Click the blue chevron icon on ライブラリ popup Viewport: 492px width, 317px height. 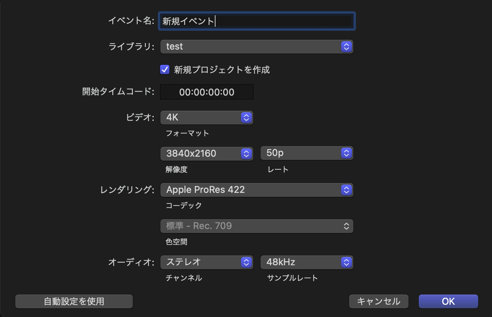point(347,47)
